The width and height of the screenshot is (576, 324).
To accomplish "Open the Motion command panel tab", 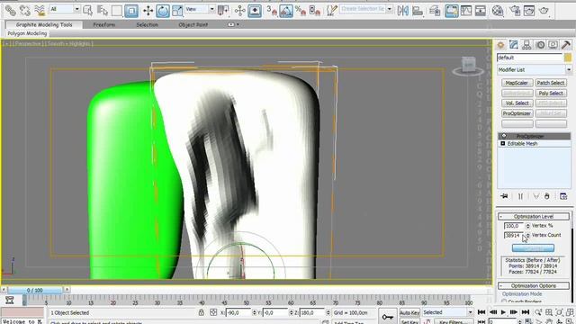I will tap(540, 45).
